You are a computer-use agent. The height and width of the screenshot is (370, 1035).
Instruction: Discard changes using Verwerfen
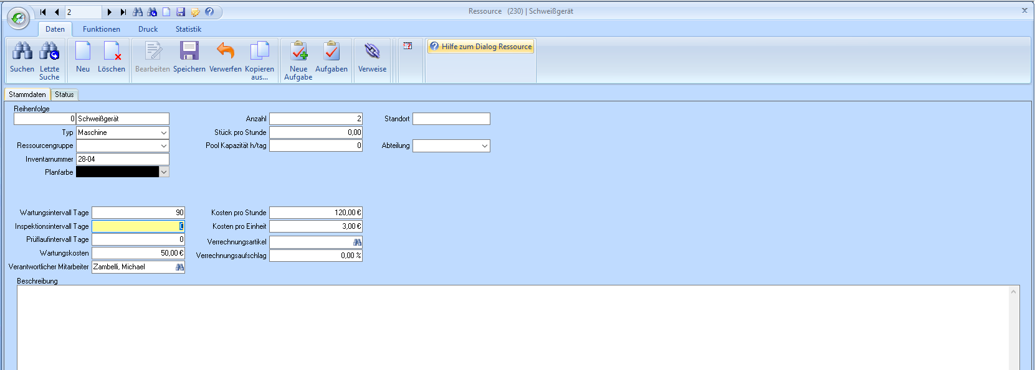[x=225, y=52]
